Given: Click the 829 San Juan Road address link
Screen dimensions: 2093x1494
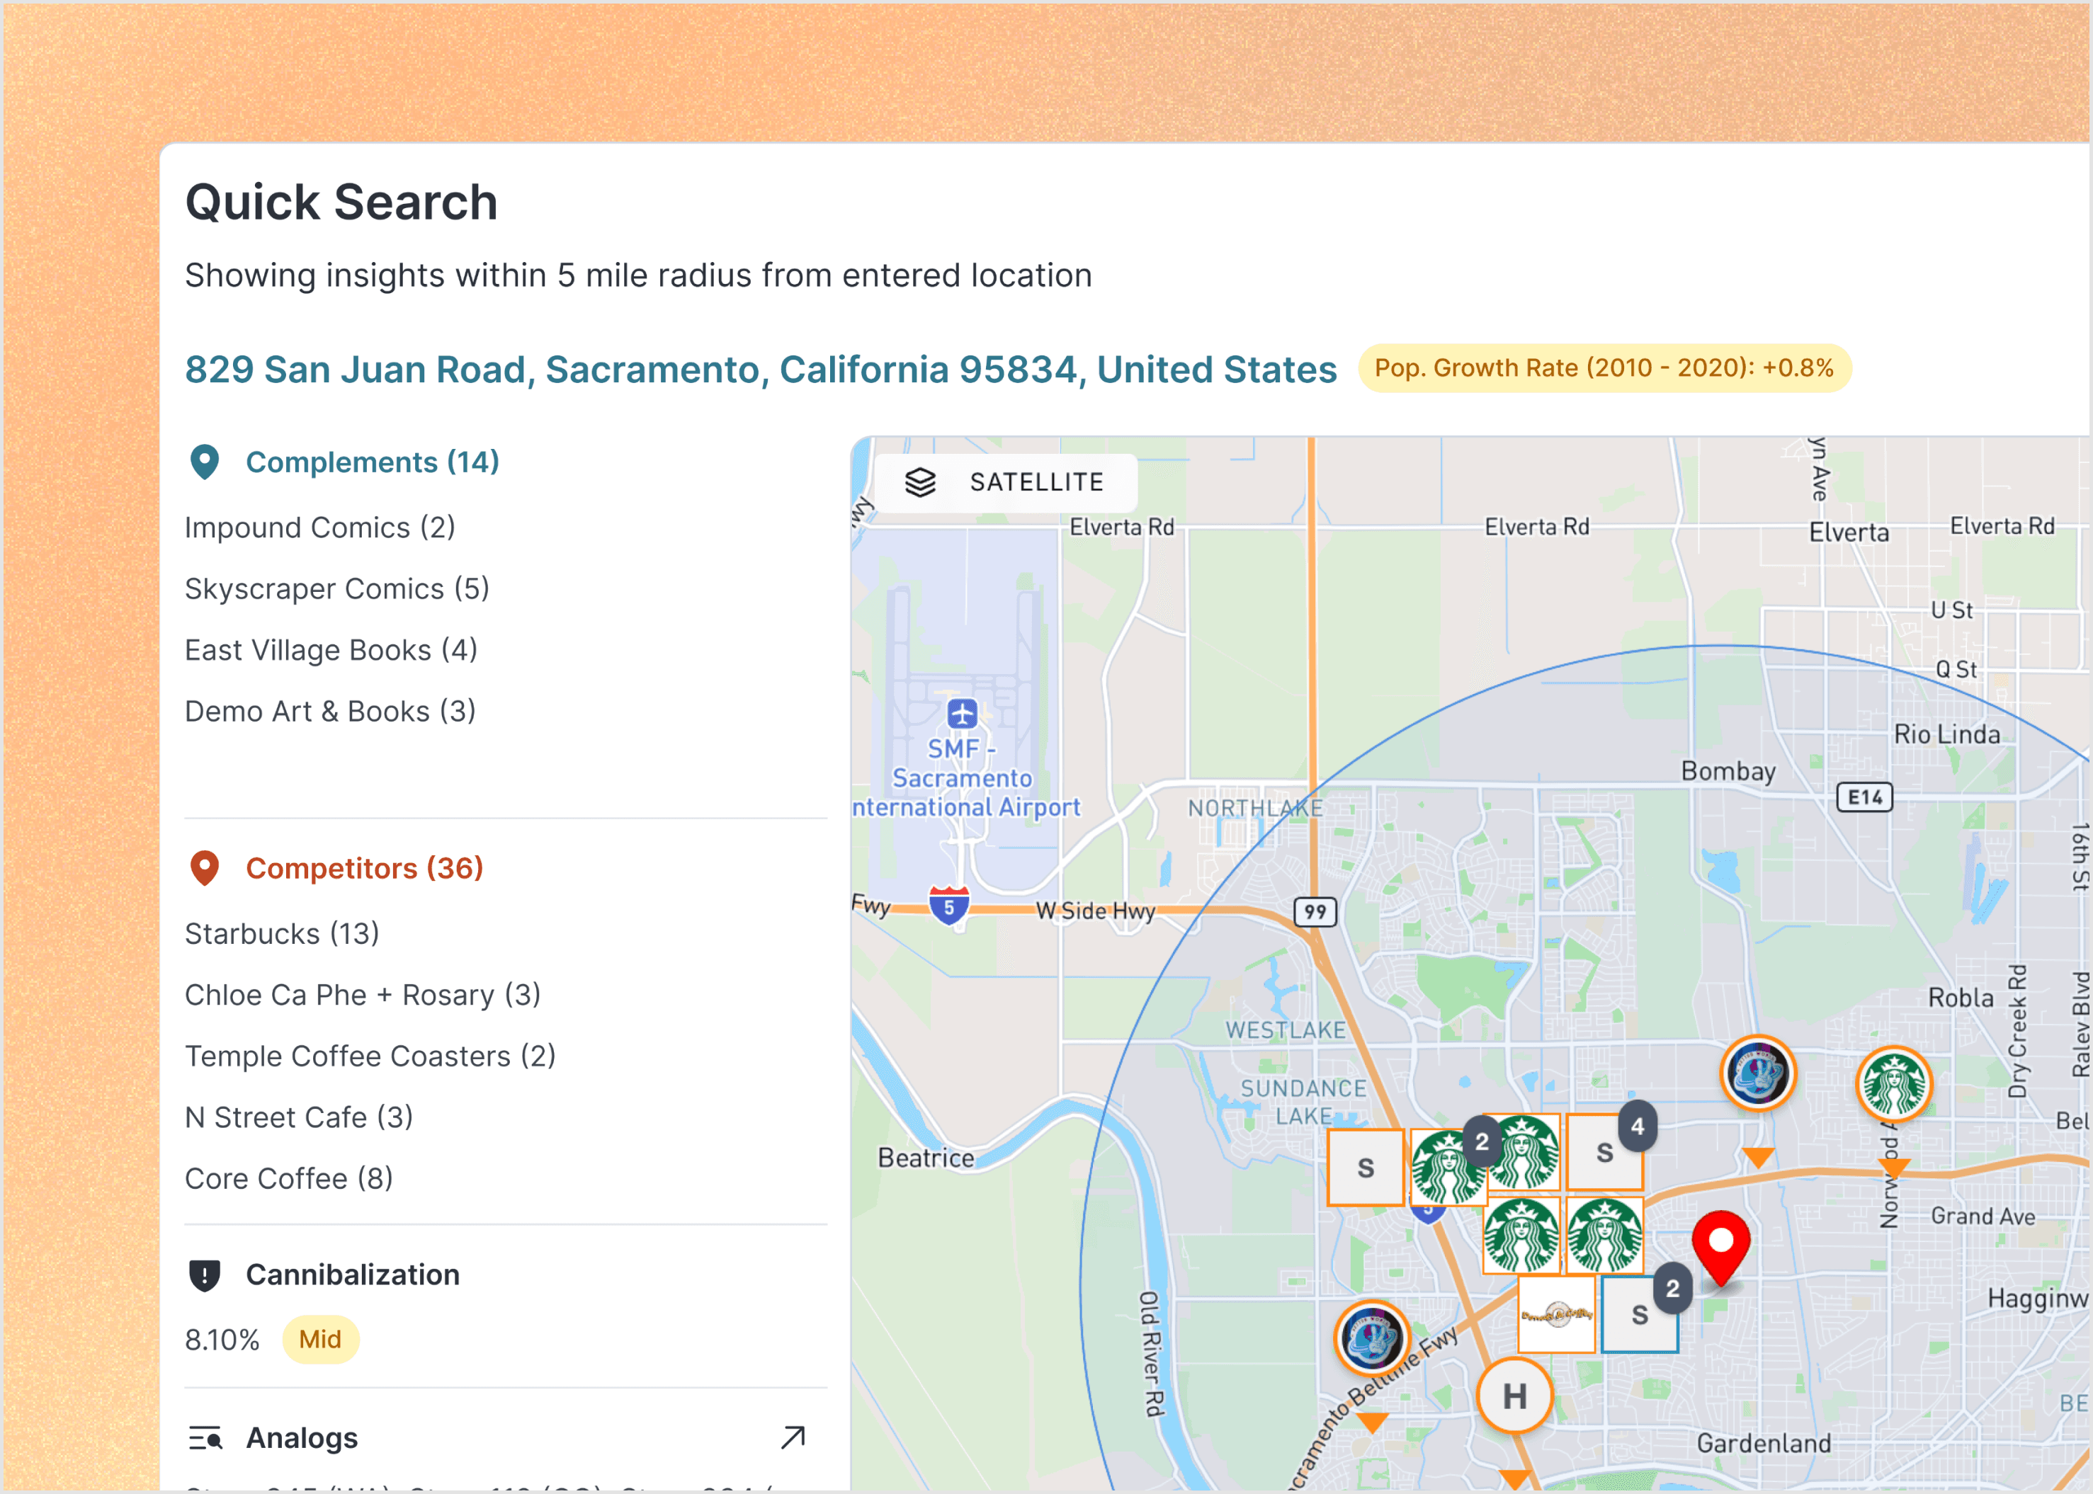Looking at the screenshot, I should pos(760,370).
